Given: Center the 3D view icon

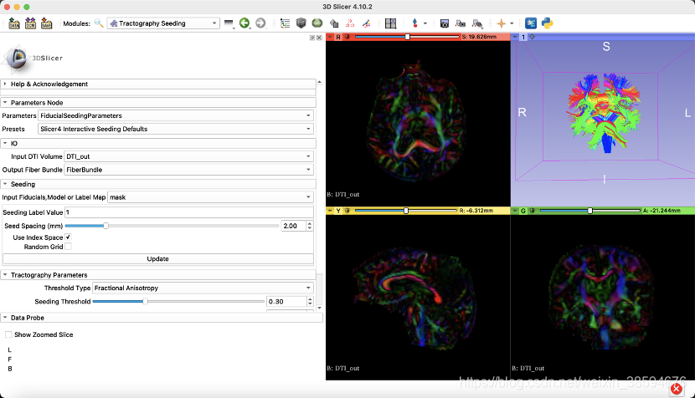Looking at the screenshot, I should click(x=533, y=37).
